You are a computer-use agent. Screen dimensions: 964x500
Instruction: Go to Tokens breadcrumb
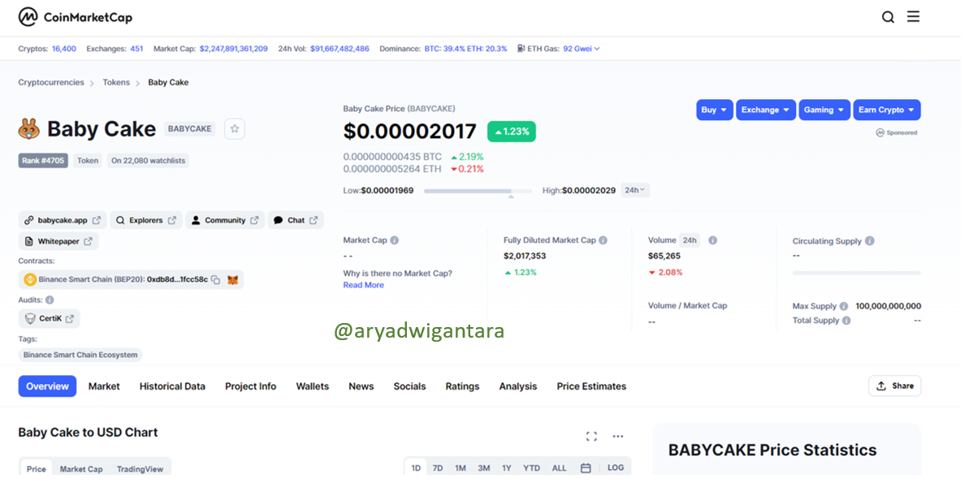pos(116,82)
